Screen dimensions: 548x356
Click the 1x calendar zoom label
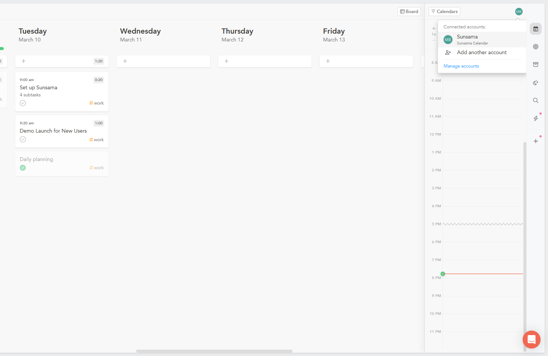point(434,34)
